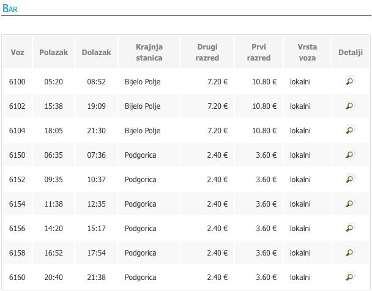Click the Prvi razred header
Screen dimensions: 372x291
259,52
